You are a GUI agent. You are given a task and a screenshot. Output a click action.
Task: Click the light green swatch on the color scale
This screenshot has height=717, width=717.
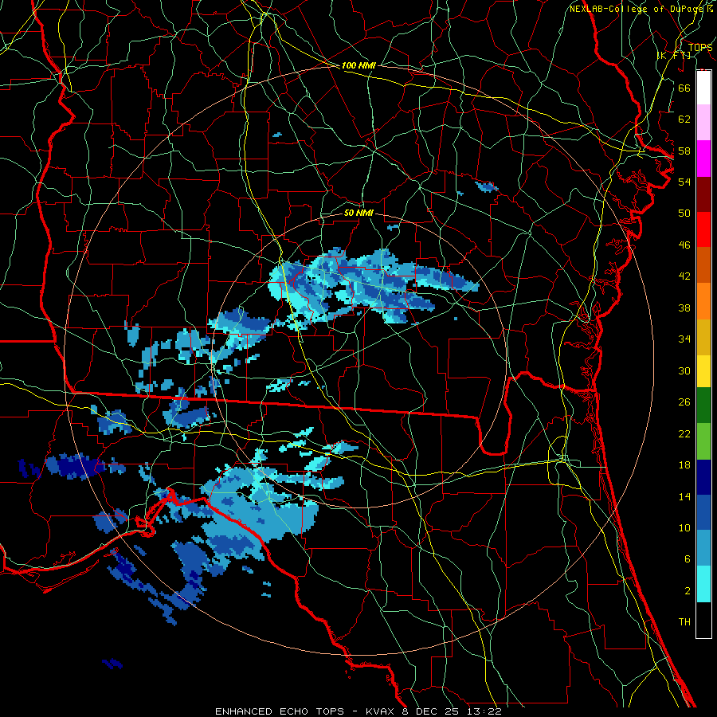(703, 441)
